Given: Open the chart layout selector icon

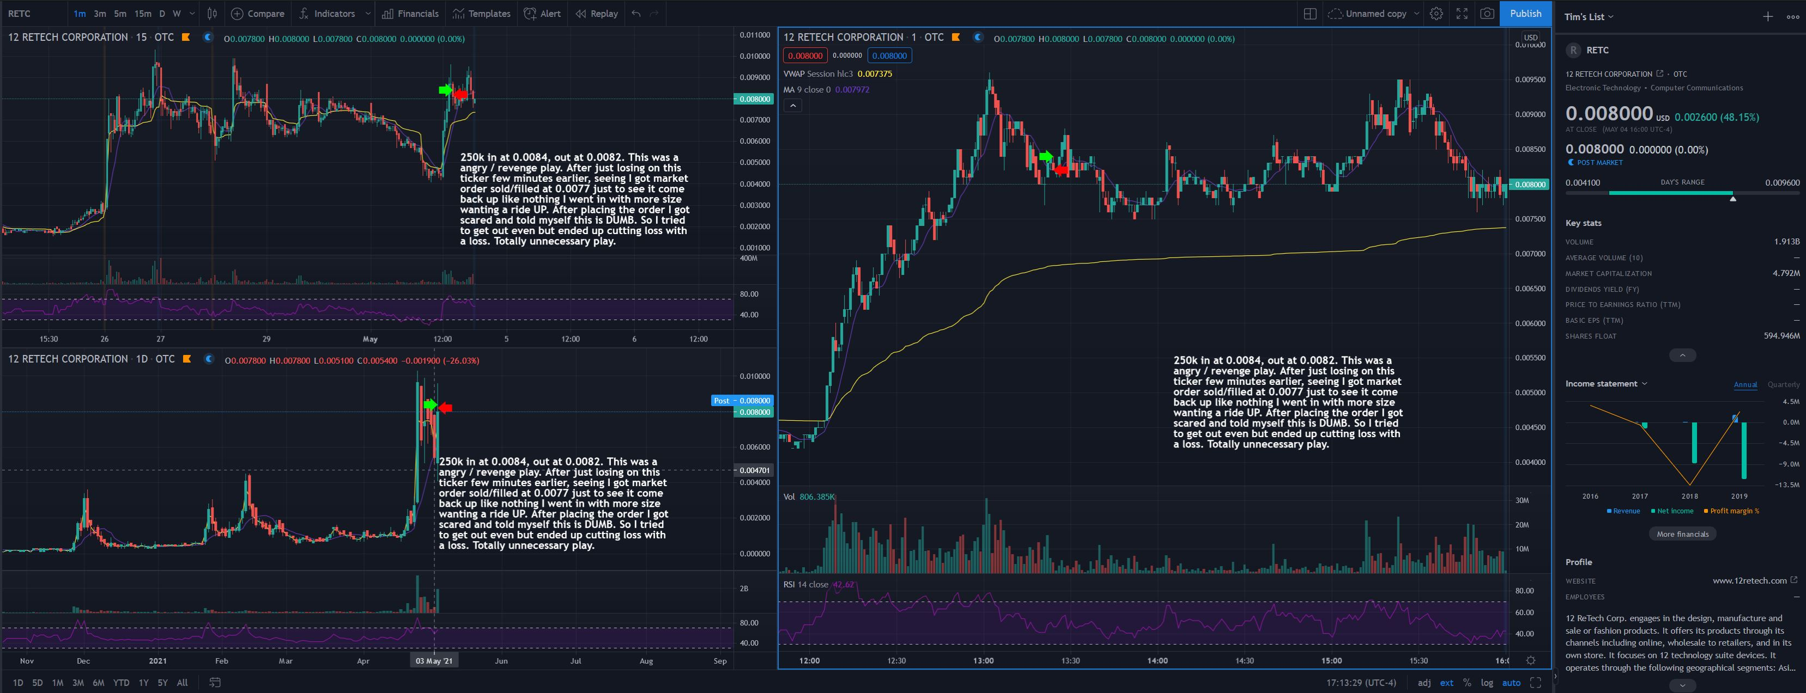Looking at the screenshot, I should click(1310, 13).
